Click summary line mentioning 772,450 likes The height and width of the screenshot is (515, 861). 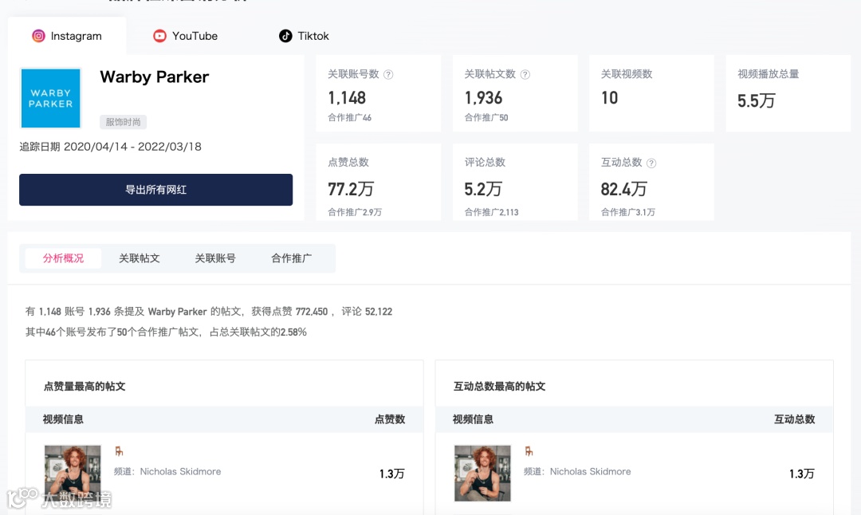pyautogui.click(x=209, y=312)
